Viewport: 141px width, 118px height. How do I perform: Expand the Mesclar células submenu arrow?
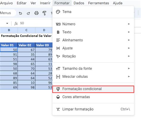pyautogui.click(x=129, y=77)
